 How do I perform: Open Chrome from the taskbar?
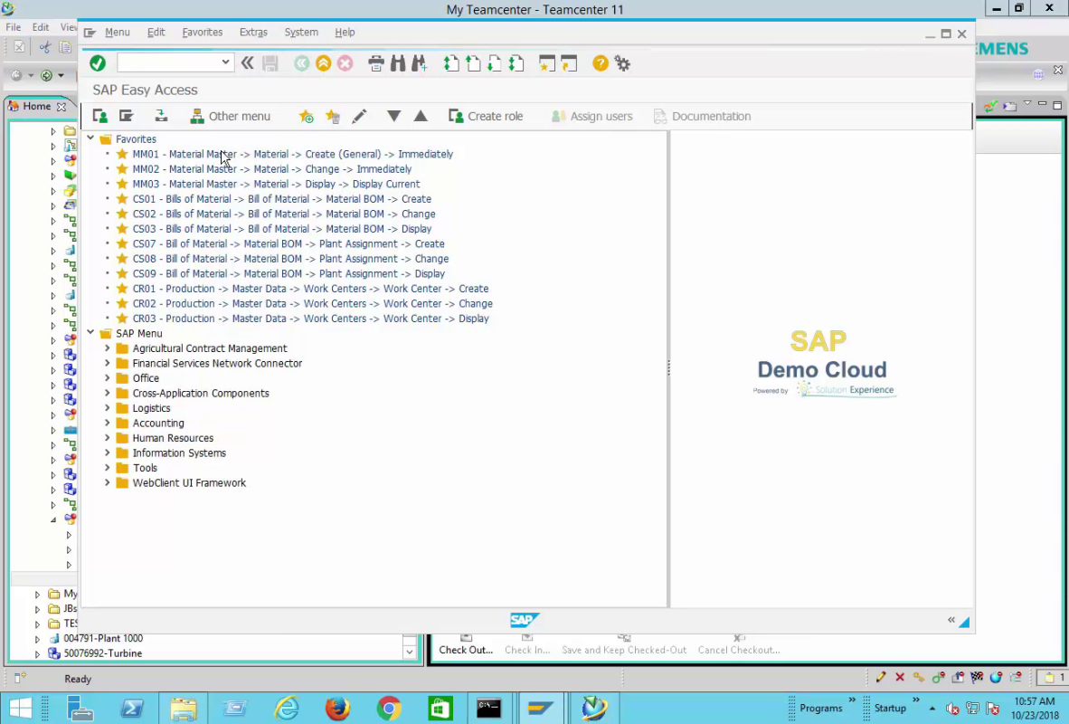tap(389, 709)
